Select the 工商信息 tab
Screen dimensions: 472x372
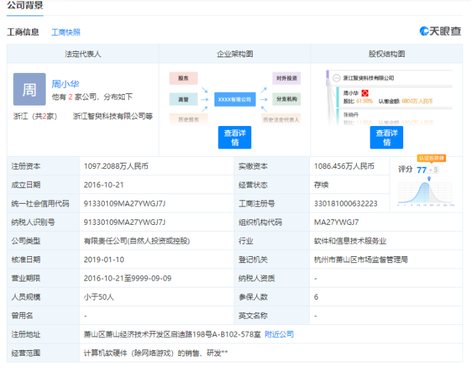(23, 32)
